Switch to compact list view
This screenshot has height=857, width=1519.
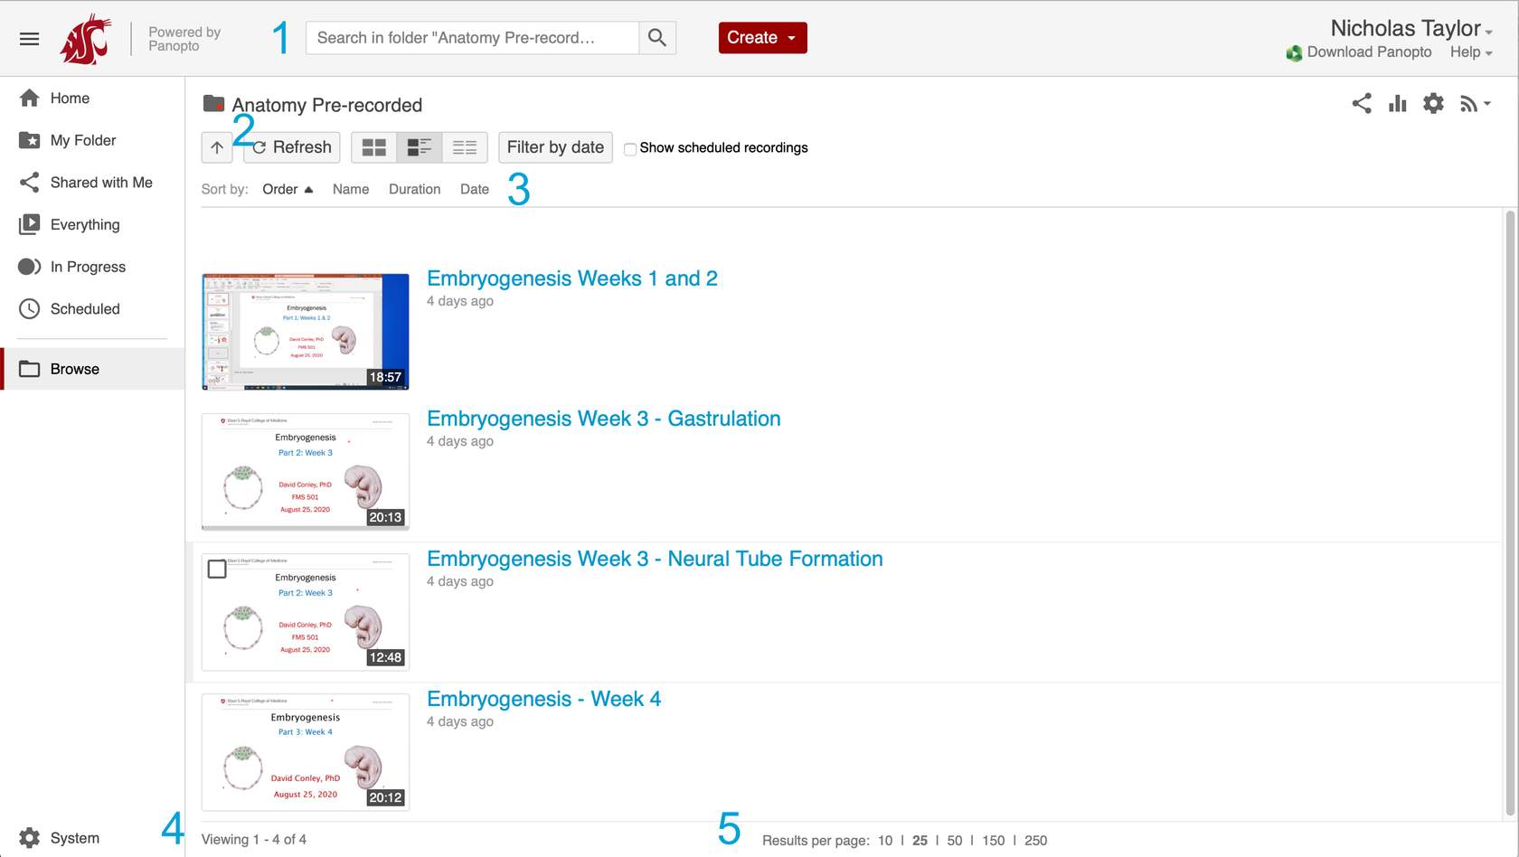tap(465, 147)
